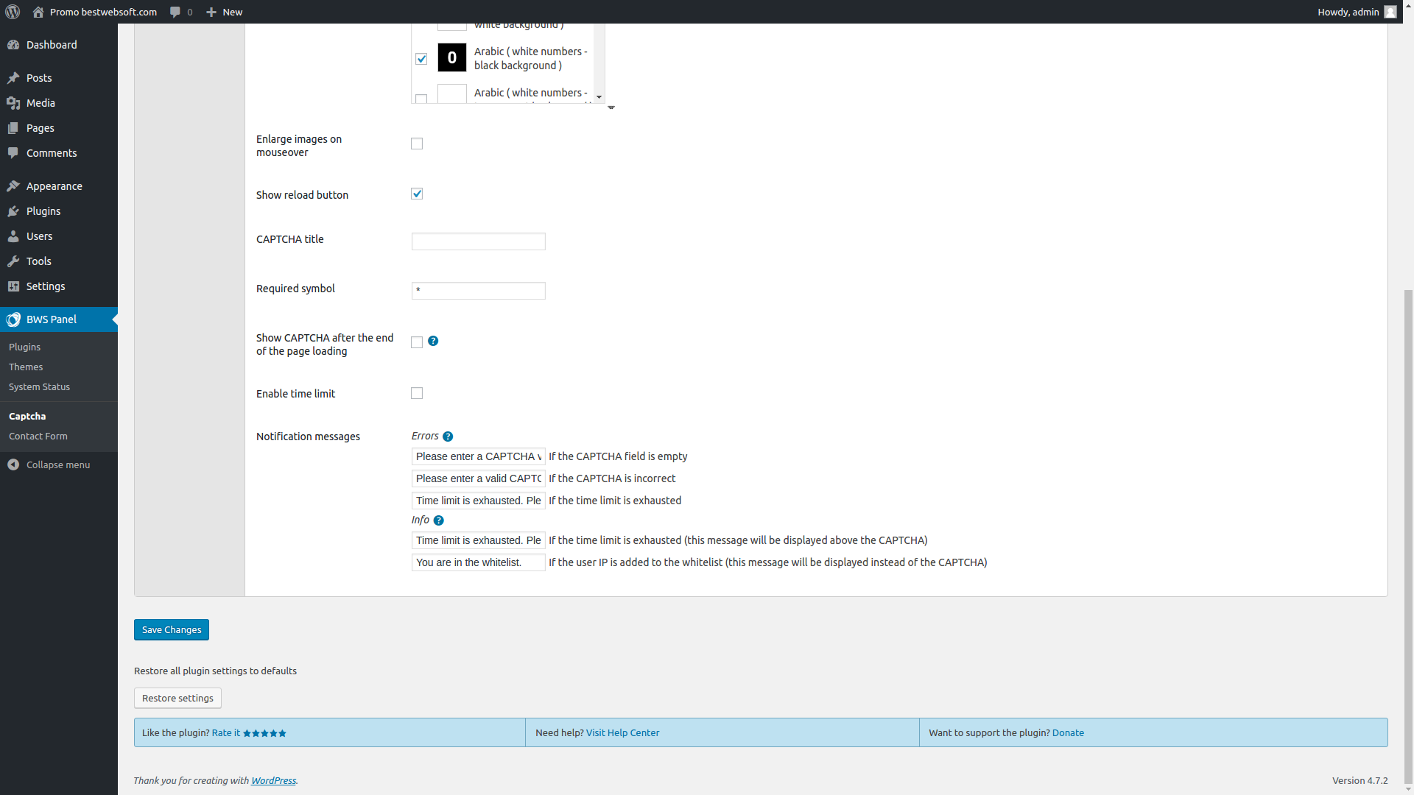Click the Save Changes button

172,629
